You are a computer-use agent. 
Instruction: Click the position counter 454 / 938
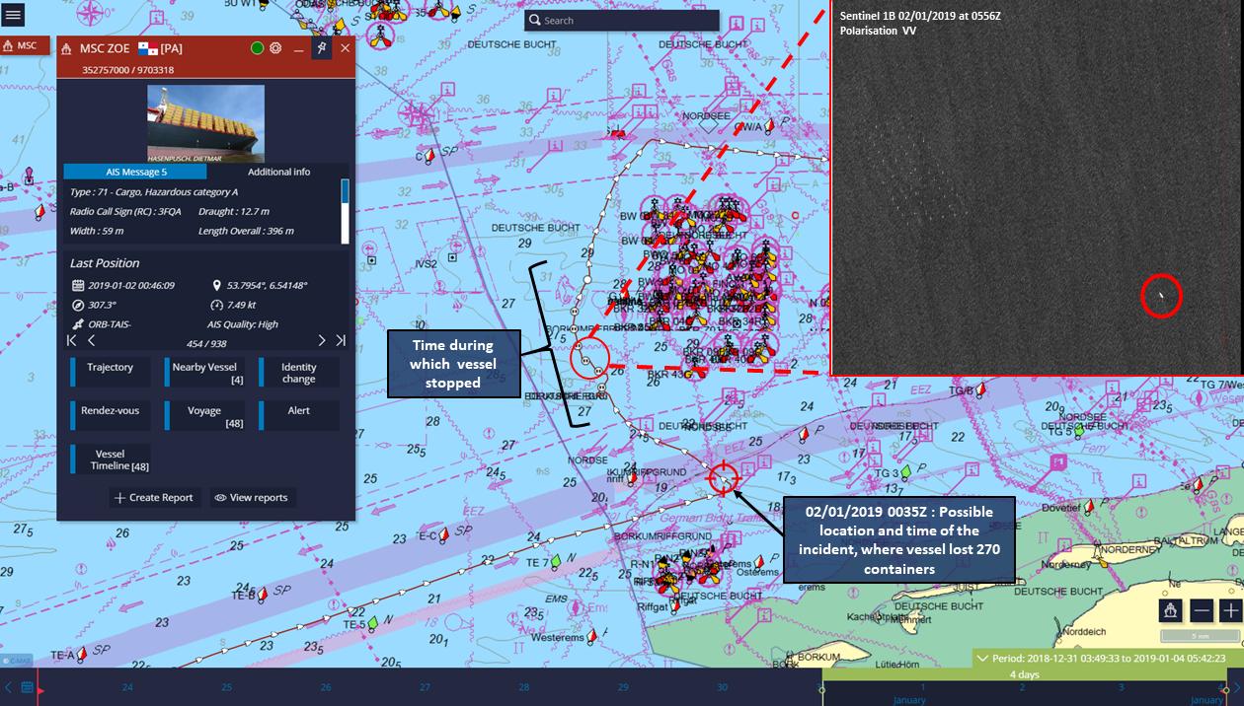(206, 342)
